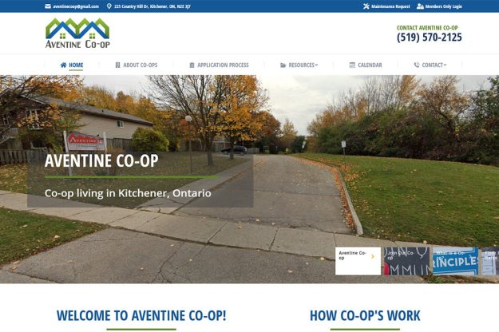Click the building icon next to About Co-ops
This screenshot has height=332, width=499.
tap(117, 65)
